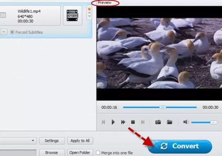The image size is (222, 156).
Task: Click the Browse button
Action: click(52, 152)
